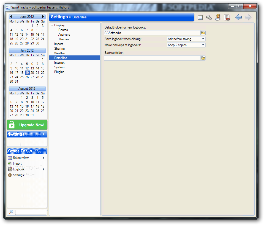Select July 19 in the calendar
This screenshot has width=264, height=225.
27,73
